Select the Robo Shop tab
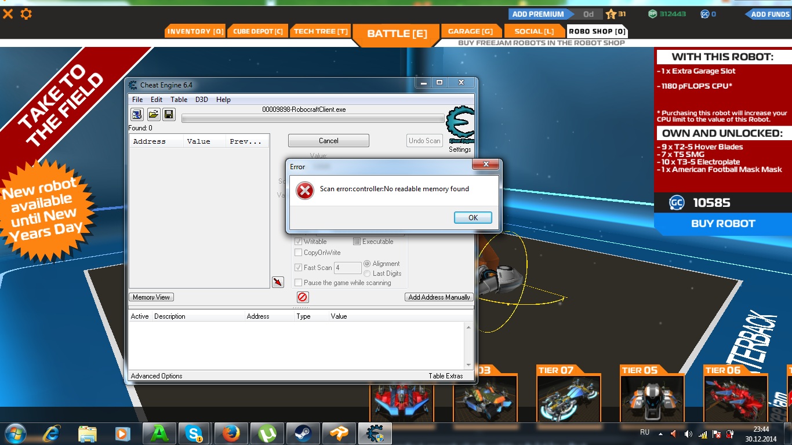 (x=597, y=31)
